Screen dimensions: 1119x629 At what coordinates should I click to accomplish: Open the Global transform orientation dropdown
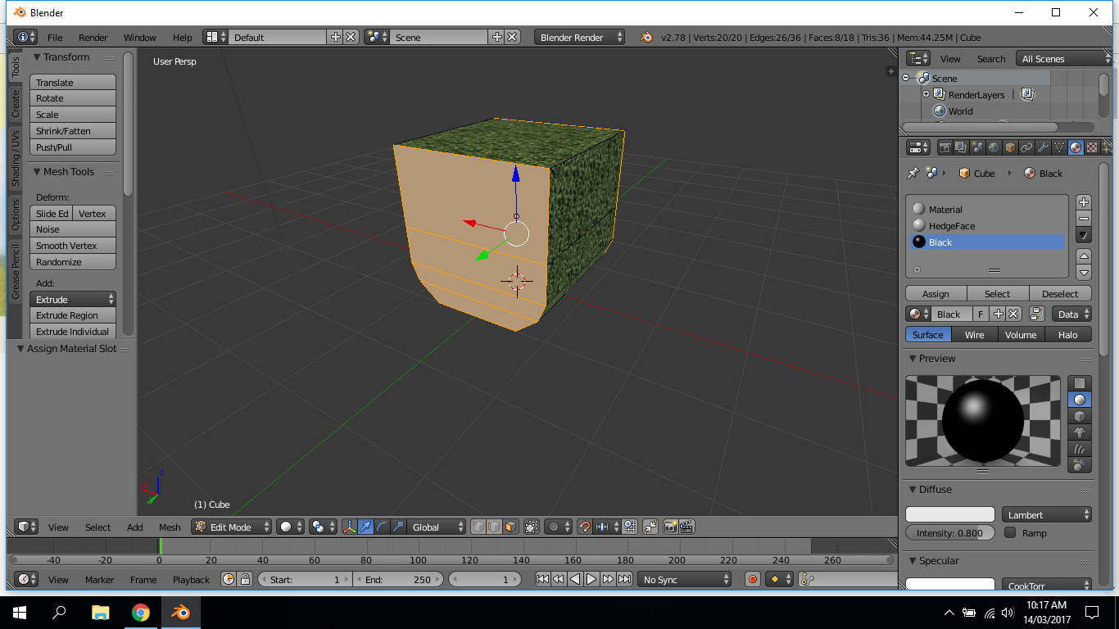[437, 527]
